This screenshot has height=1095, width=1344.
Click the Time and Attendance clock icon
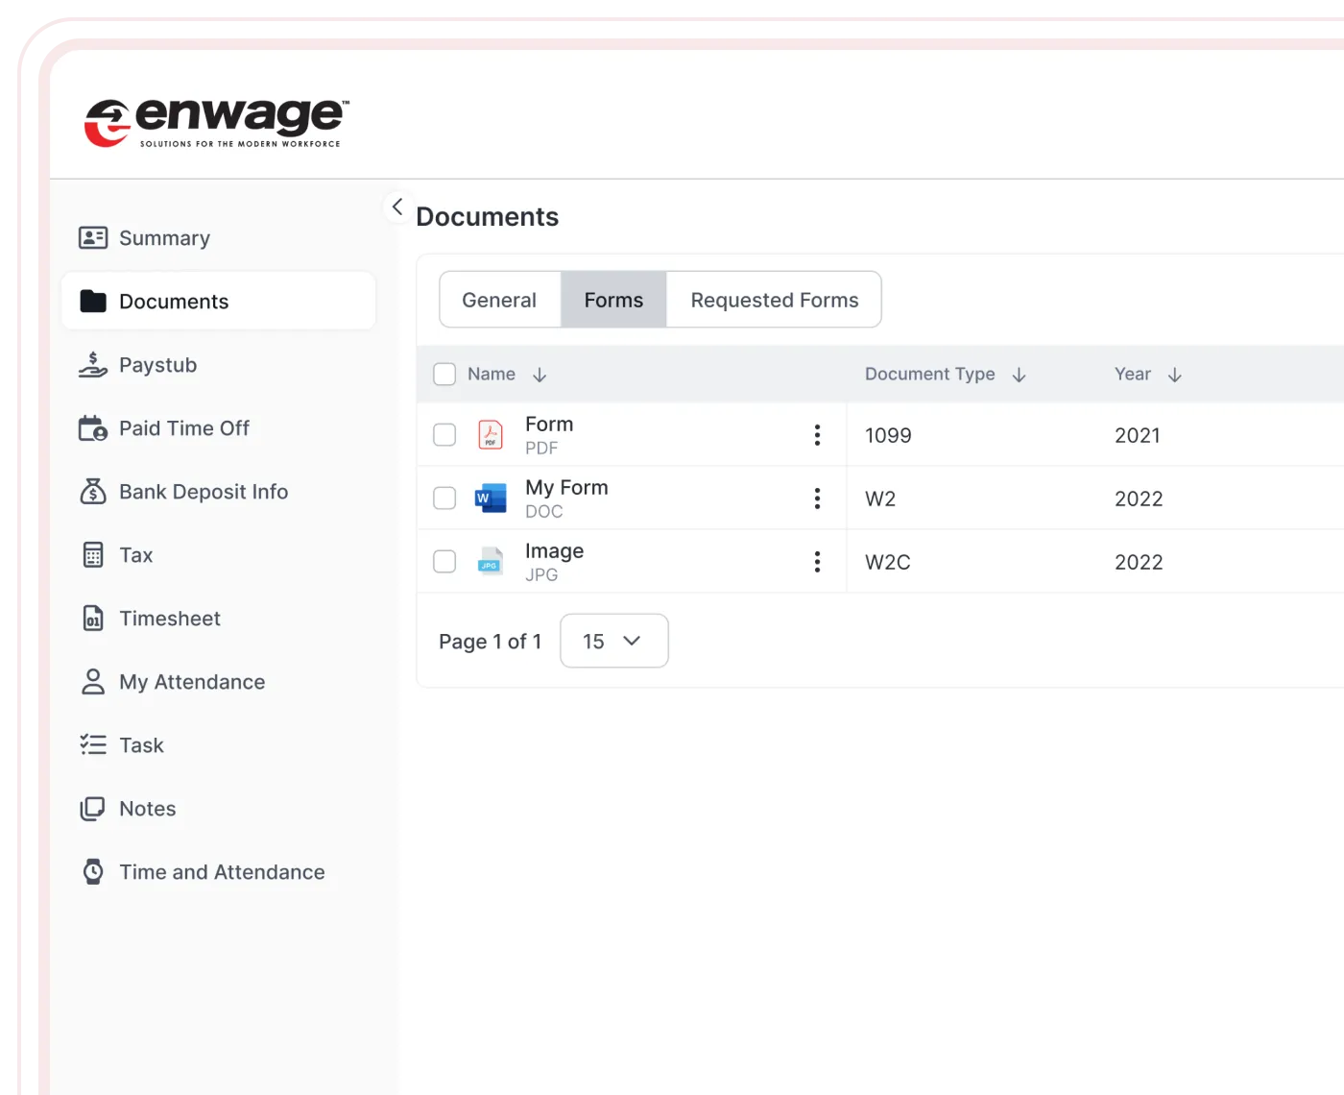click(x=93, y=871)
